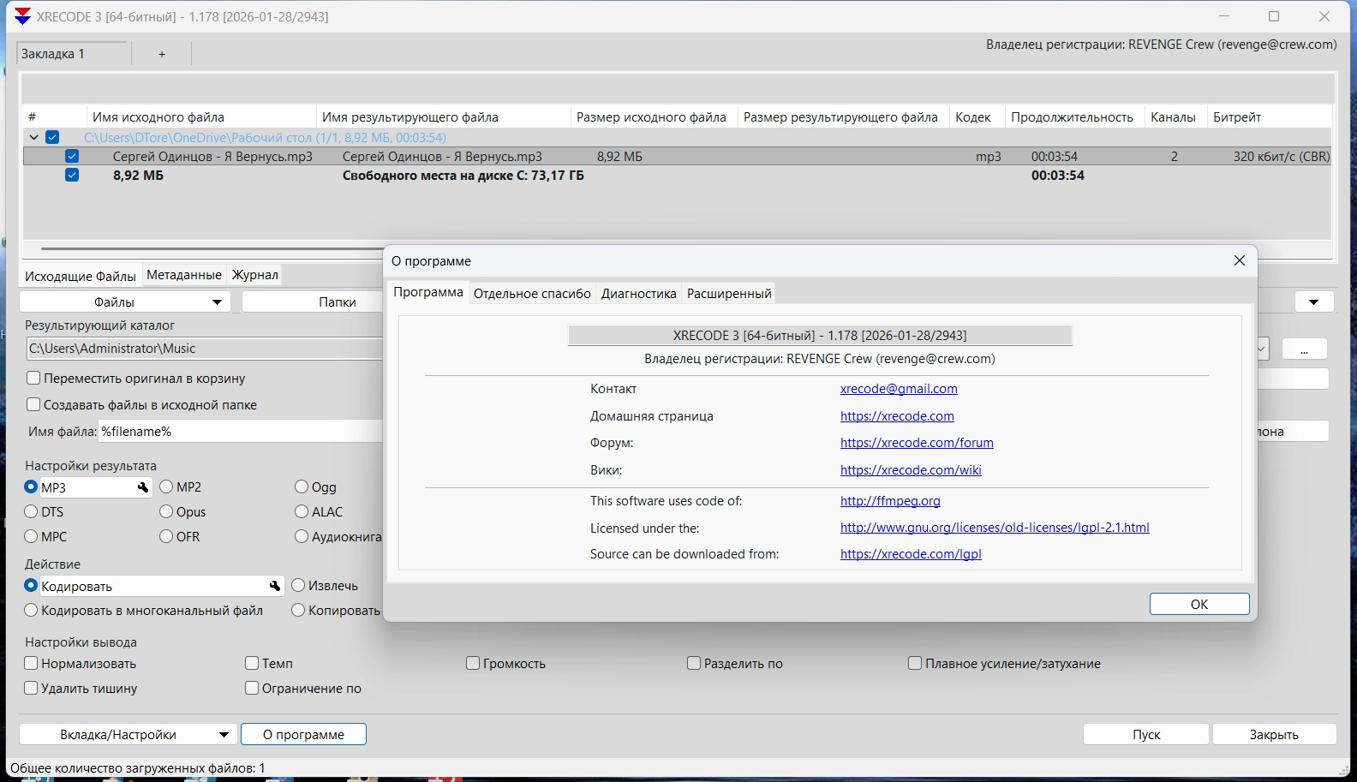The width and height of the screenshot is (1357, 782).
Task: Open the Кодировать action settings wrench
Action: [275, 586]
